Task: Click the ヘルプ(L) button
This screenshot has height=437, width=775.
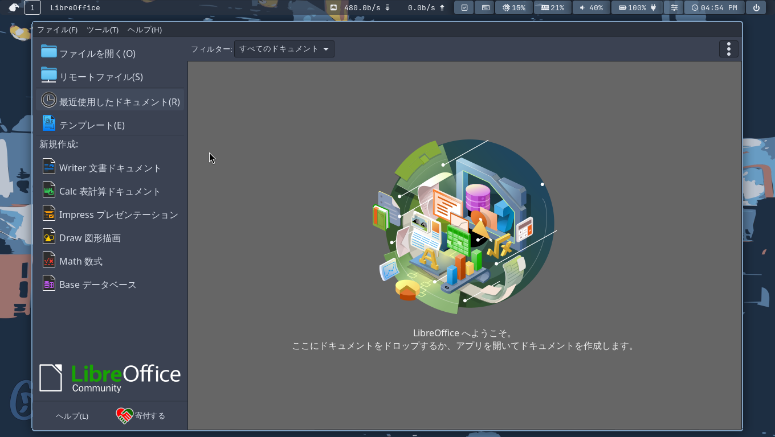Action: click(x=72, y=416)
